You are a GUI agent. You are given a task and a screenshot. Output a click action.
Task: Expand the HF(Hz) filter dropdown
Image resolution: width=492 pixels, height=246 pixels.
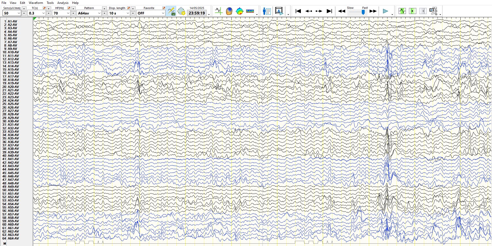point(68,13)
